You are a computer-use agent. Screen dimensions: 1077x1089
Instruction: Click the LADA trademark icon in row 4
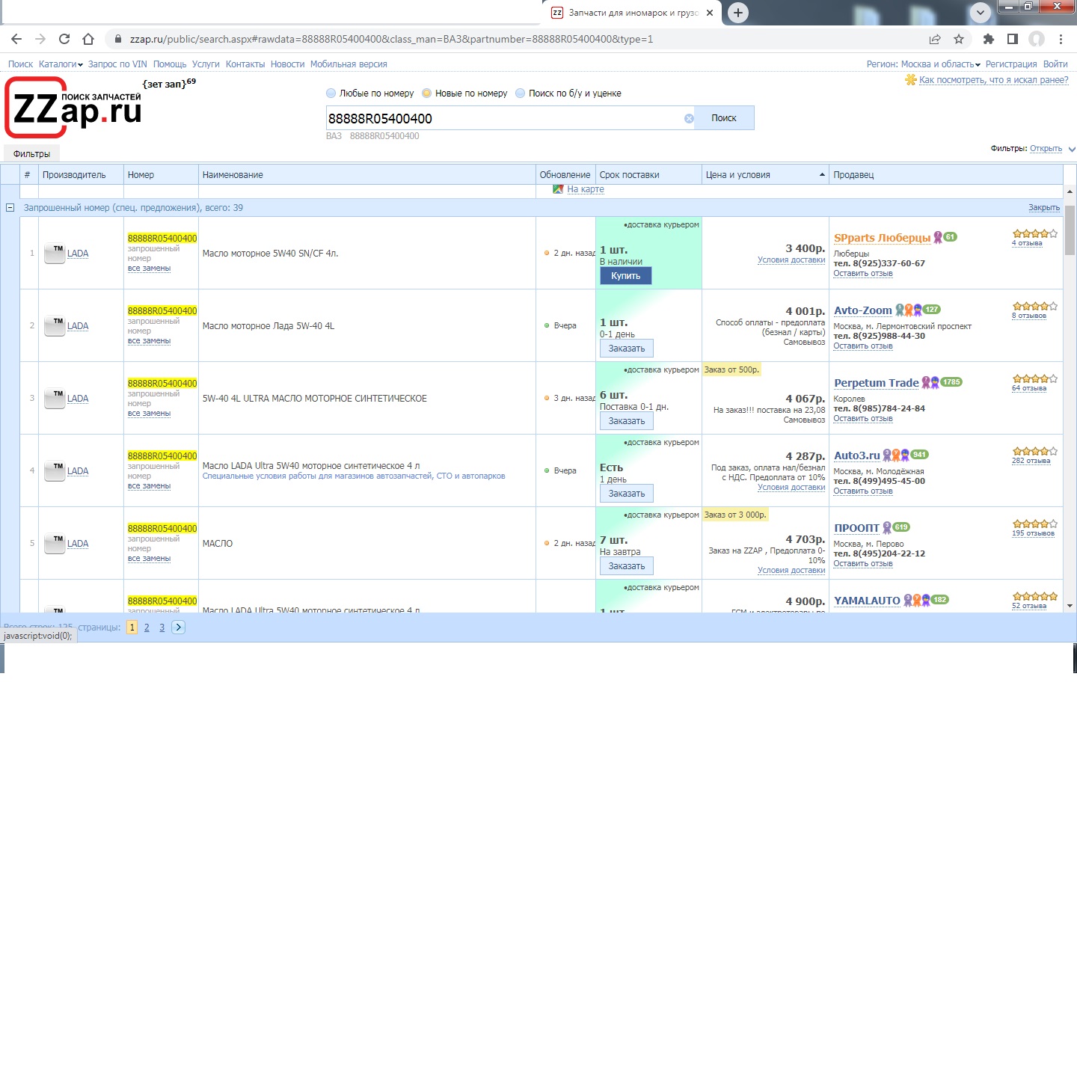(55, 471)
